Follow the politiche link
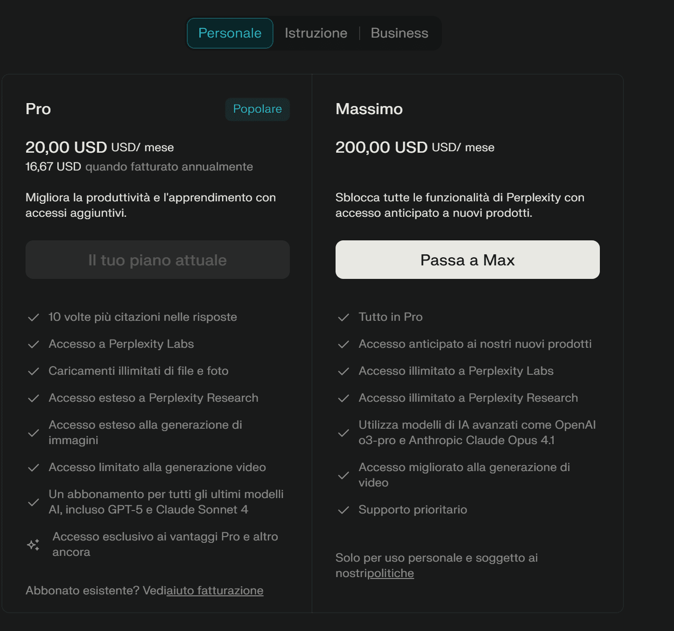Viewport: 674px width, 631px height. [390, 573]
